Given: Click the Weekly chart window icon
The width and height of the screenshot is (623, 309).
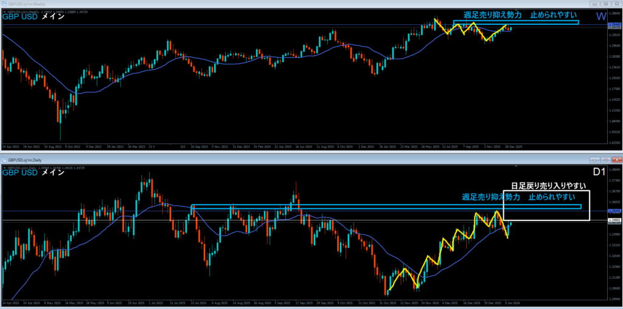Looking at the screenshot, I should click(4, 4).
